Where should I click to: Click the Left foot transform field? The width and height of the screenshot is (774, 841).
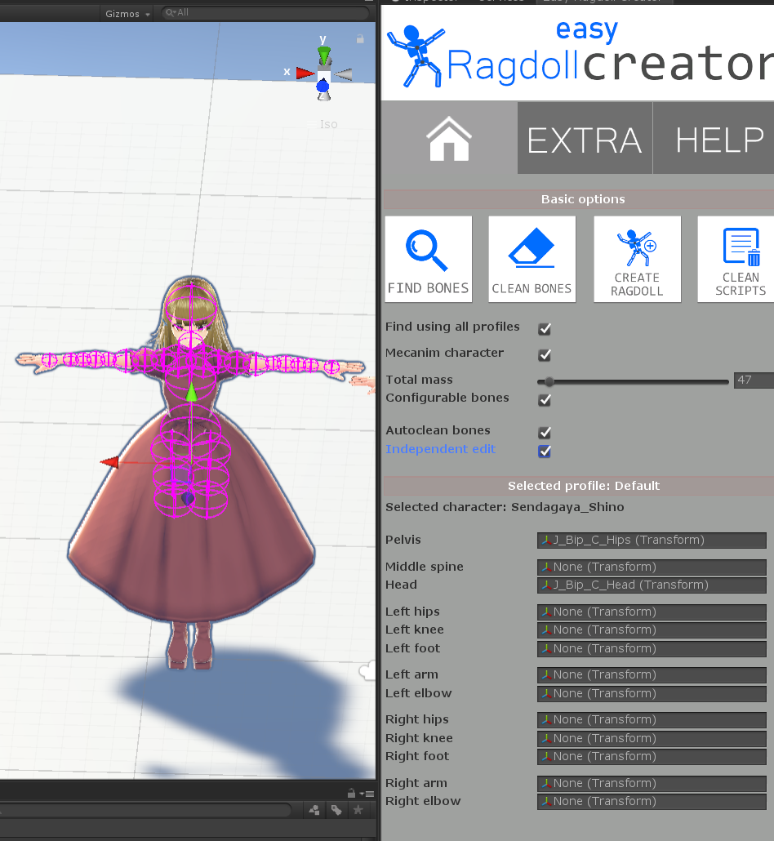652,649
